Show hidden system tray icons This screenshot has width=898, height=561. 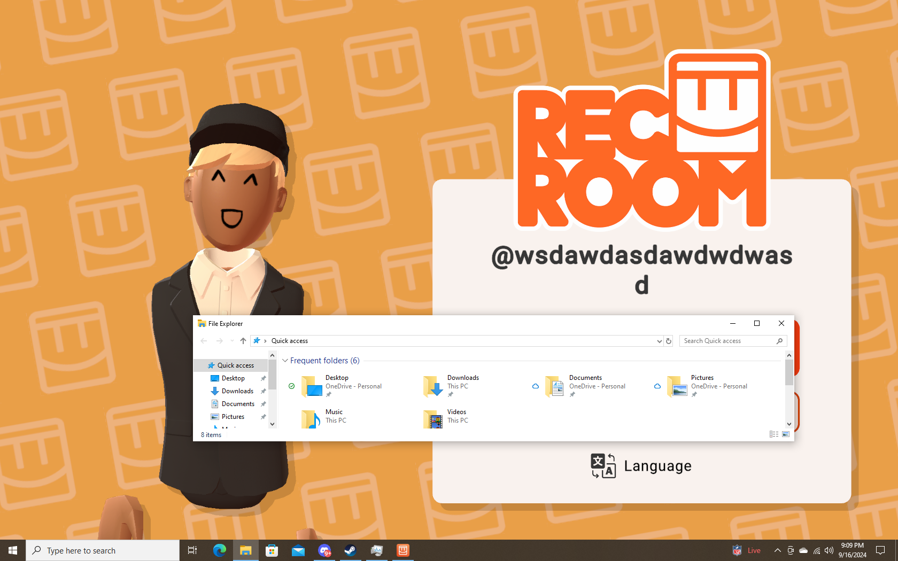click(777, 550)
